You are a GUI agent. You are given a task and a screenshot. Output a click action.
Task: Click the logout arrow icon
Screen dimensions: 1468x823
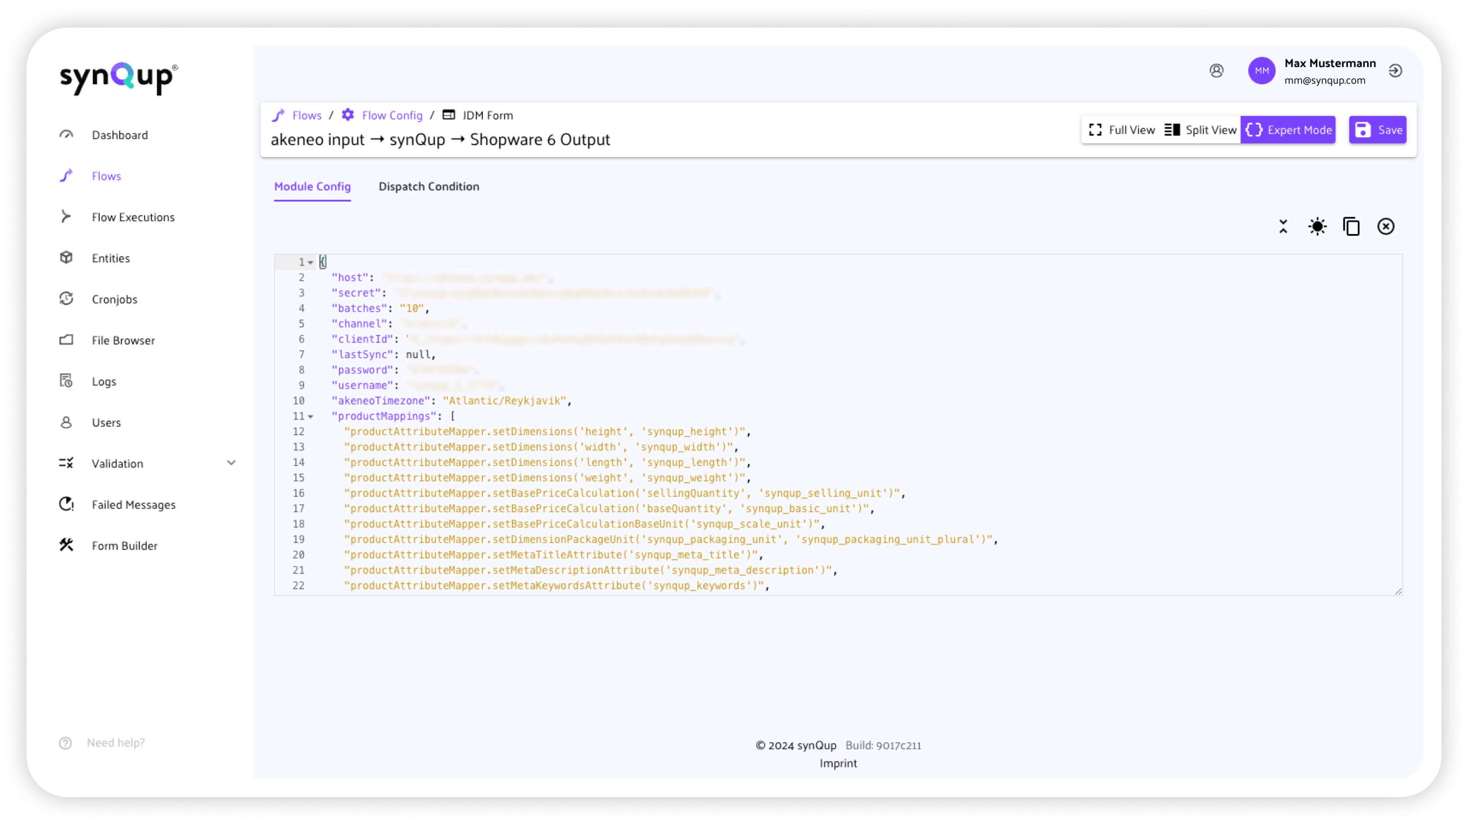(1396, 71)
